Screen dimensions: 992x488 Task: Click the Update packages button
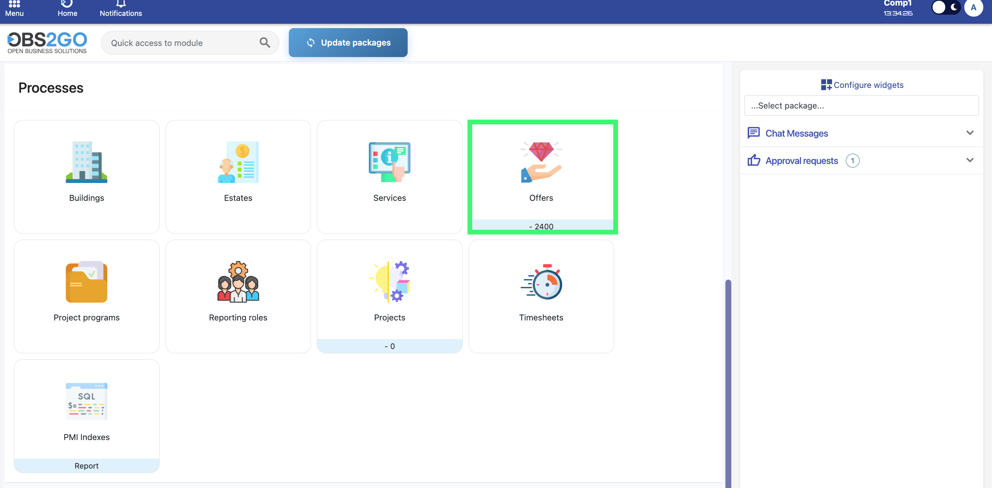click(x=348, y=43)
